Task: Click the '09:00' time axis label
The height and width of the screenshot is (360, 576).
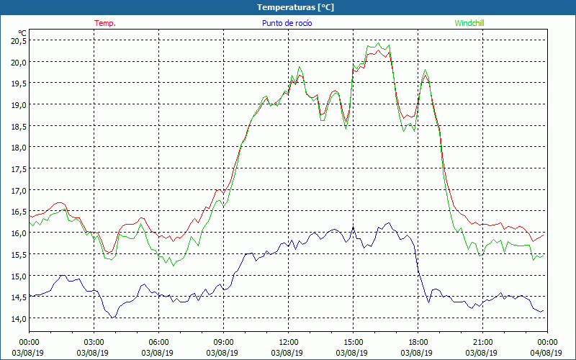Action: tap(223, 343)
